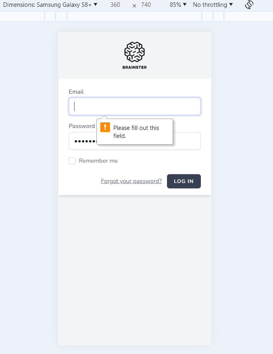Click the Brainster brain logo
Viewport: 273px width, 354px height.
(x=134, y=52)
